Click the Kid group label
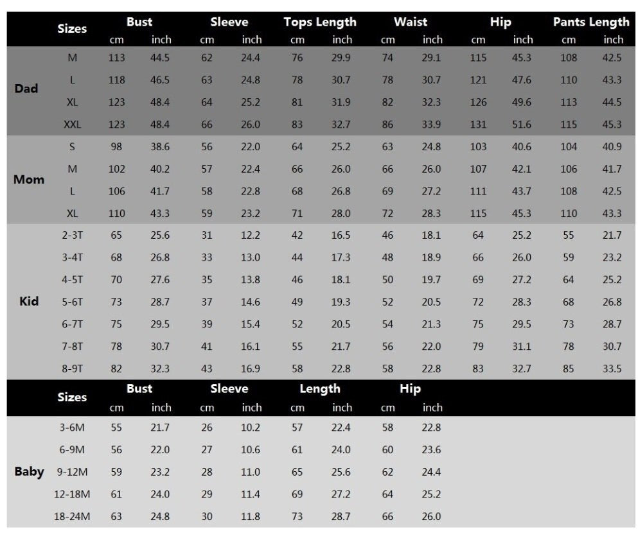The height and width of the screenshot is (538, 638). 29,301
